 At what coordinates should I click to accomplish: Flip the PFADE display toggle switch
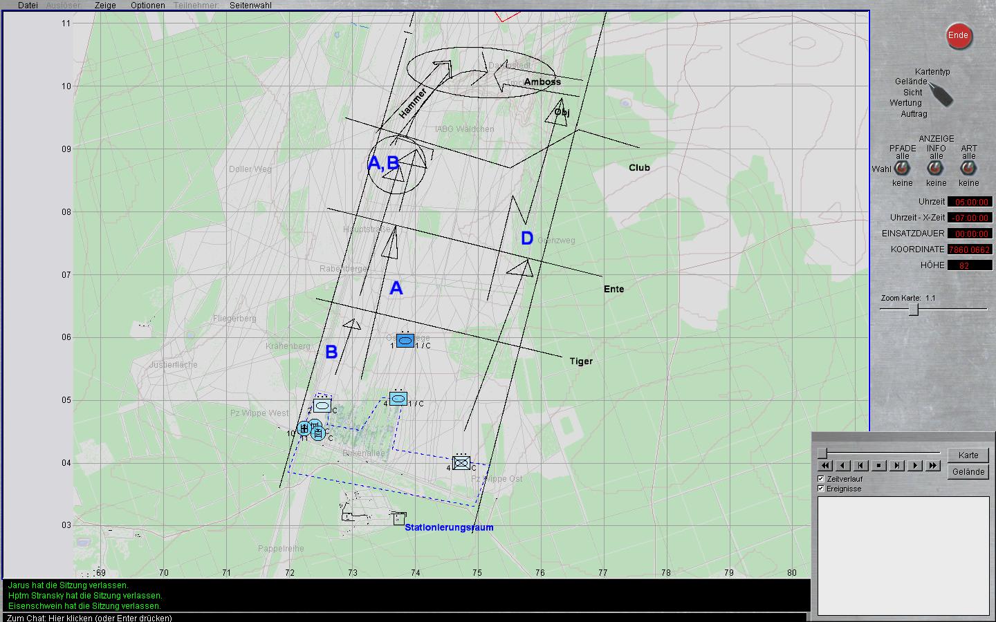coord(902,169)
